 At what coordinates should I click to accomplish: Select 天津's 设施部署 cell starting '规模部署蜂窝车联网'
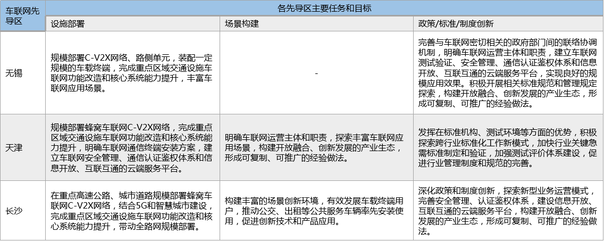point(132,147)
